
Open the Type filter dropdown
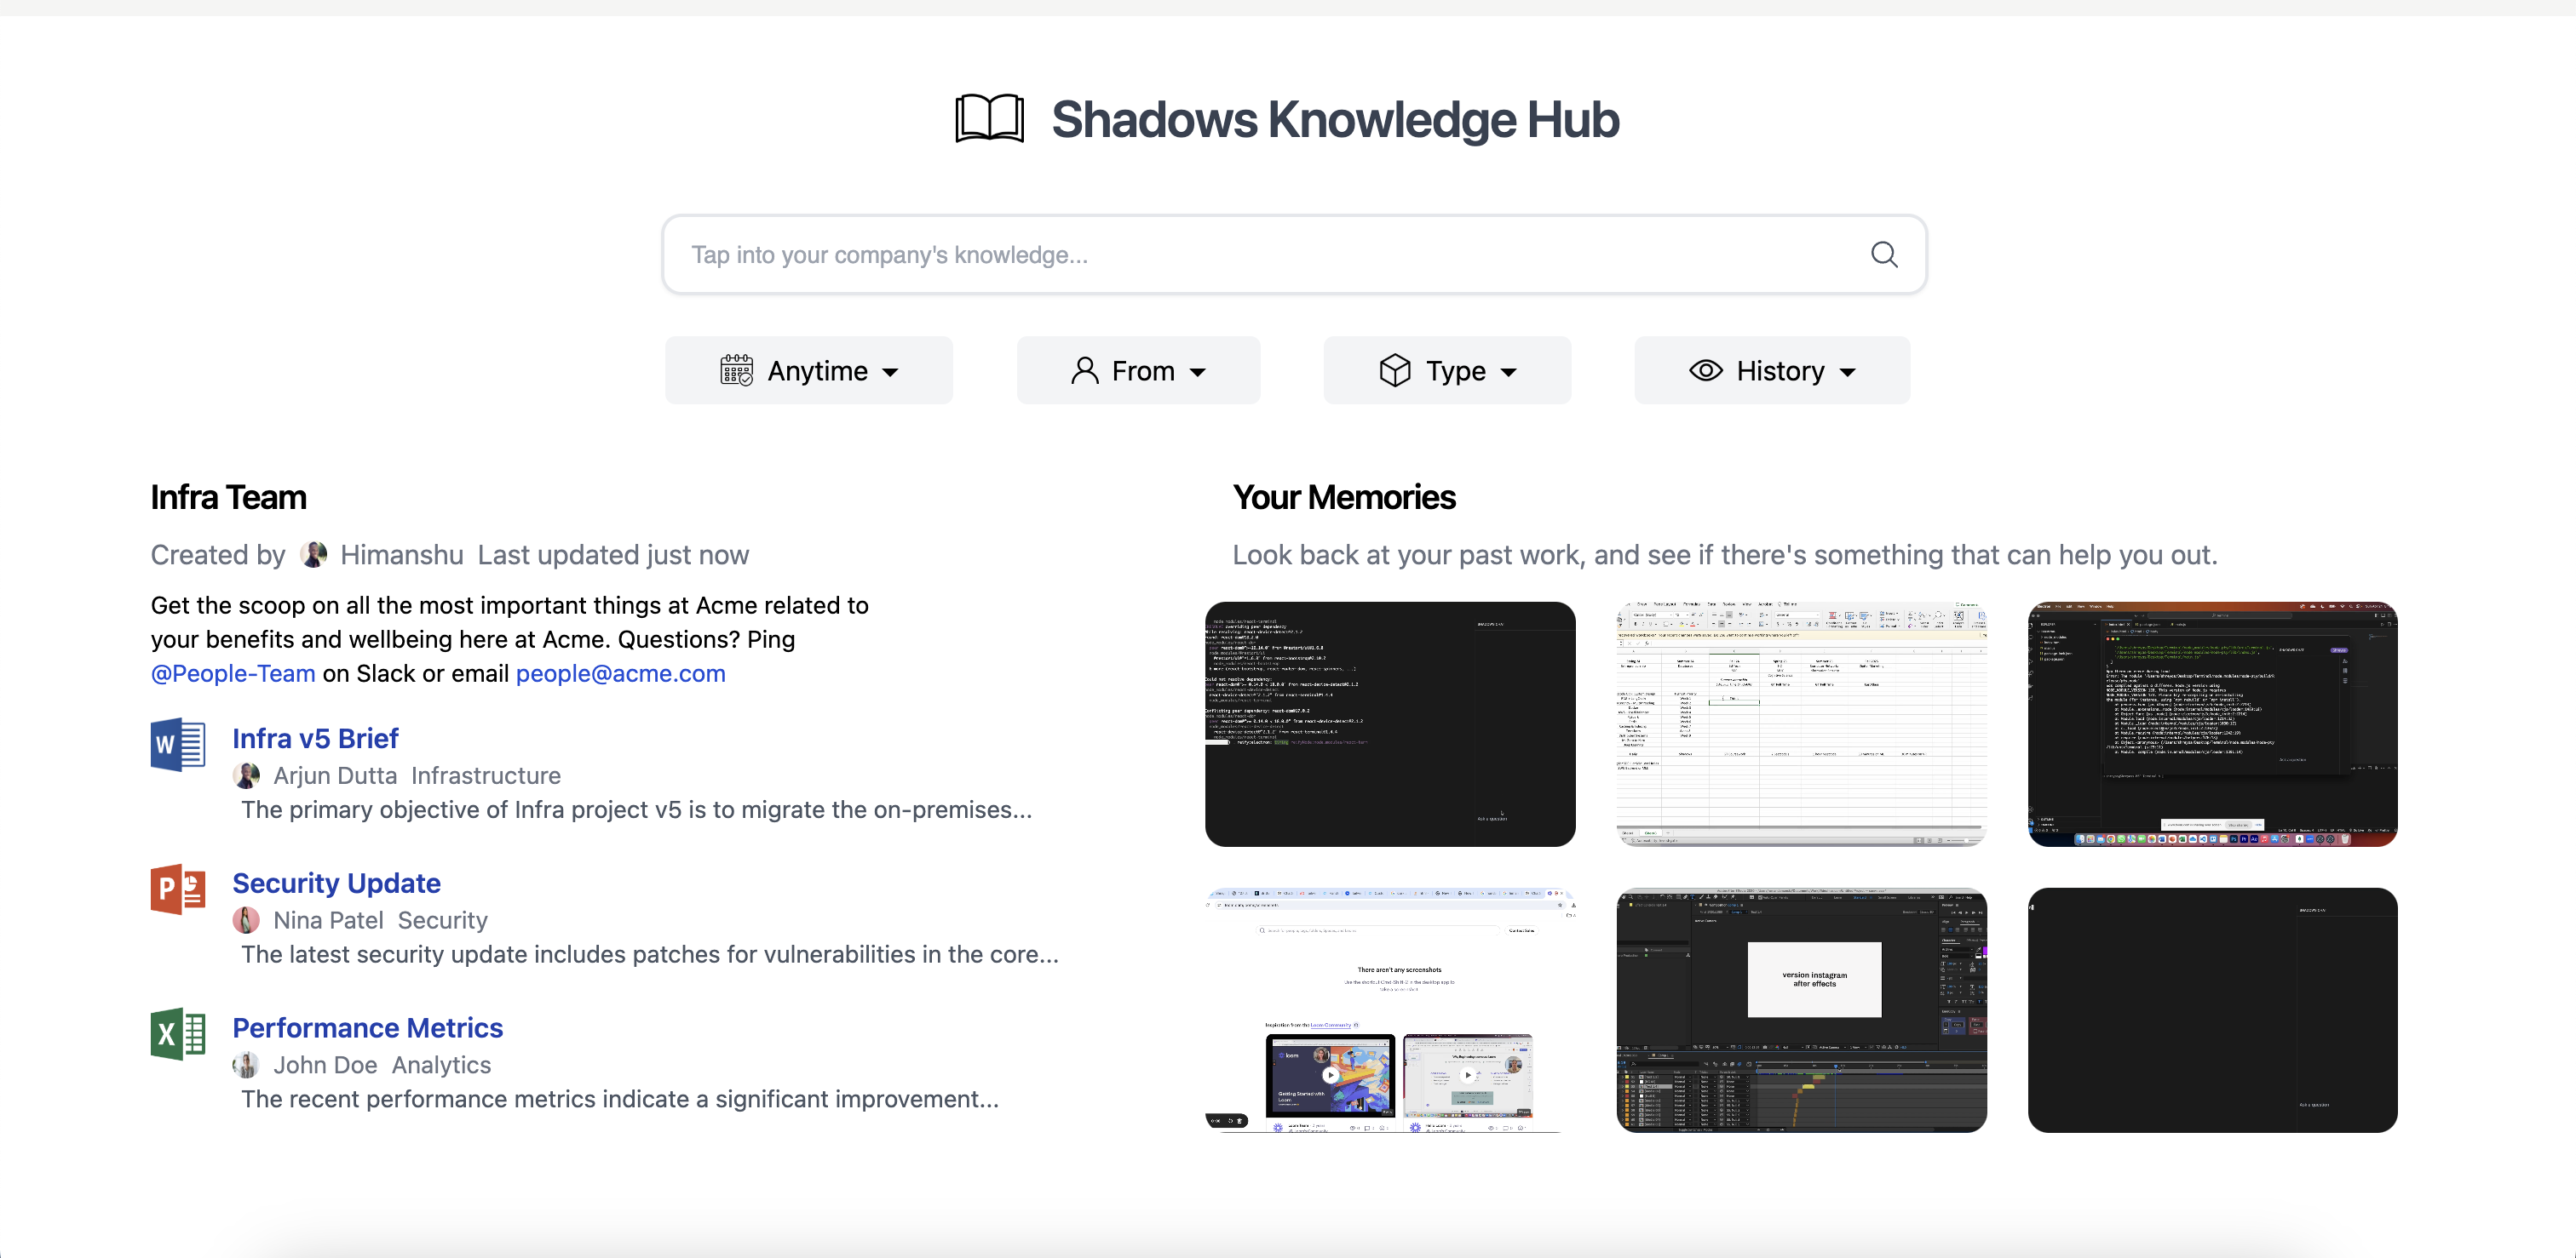click(1447, 369)
